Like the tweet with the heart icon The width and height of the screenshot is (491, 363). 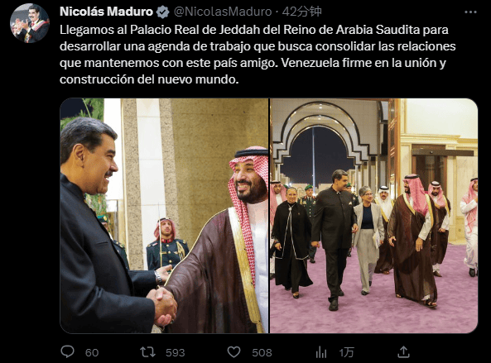click(233, 352)
